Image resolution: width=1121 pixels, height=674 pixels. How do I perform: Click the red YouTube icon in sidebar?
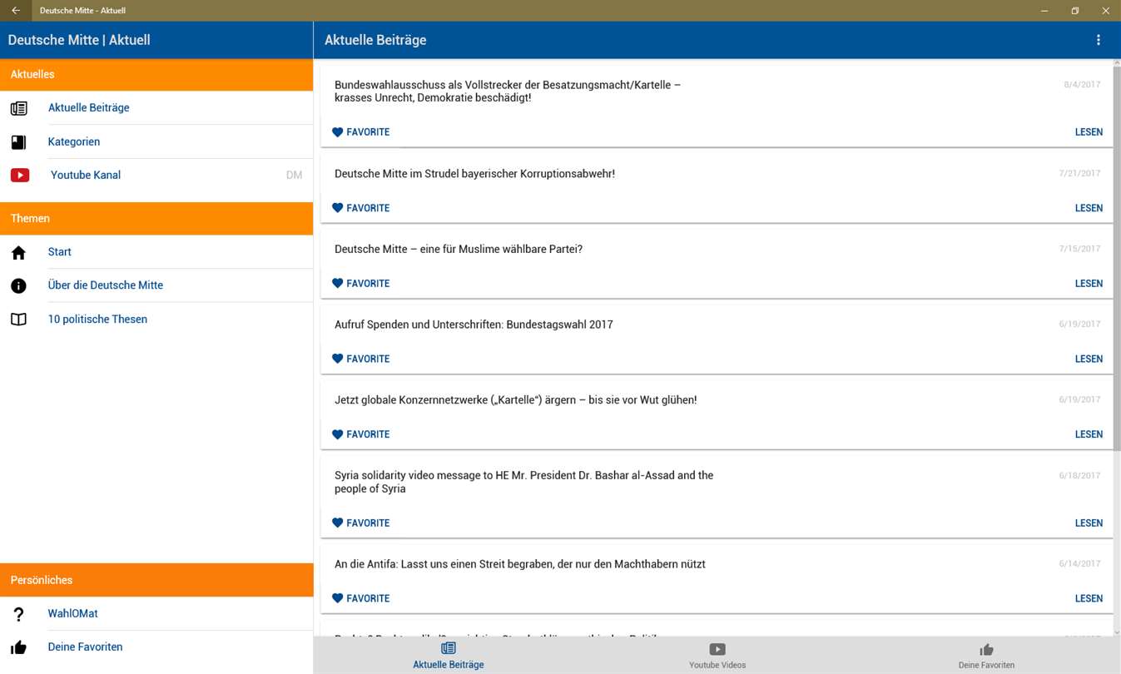click(x=20, y=175)
